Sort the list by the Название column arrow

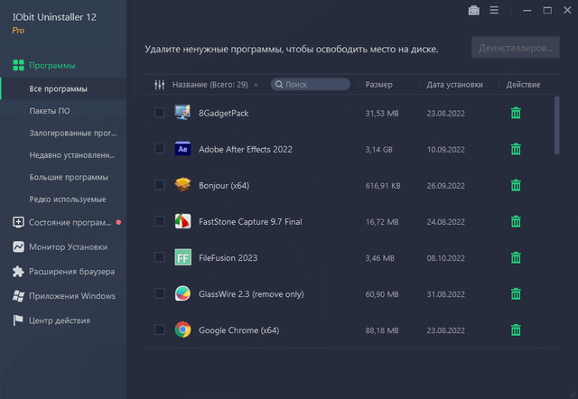coord(256,85)
